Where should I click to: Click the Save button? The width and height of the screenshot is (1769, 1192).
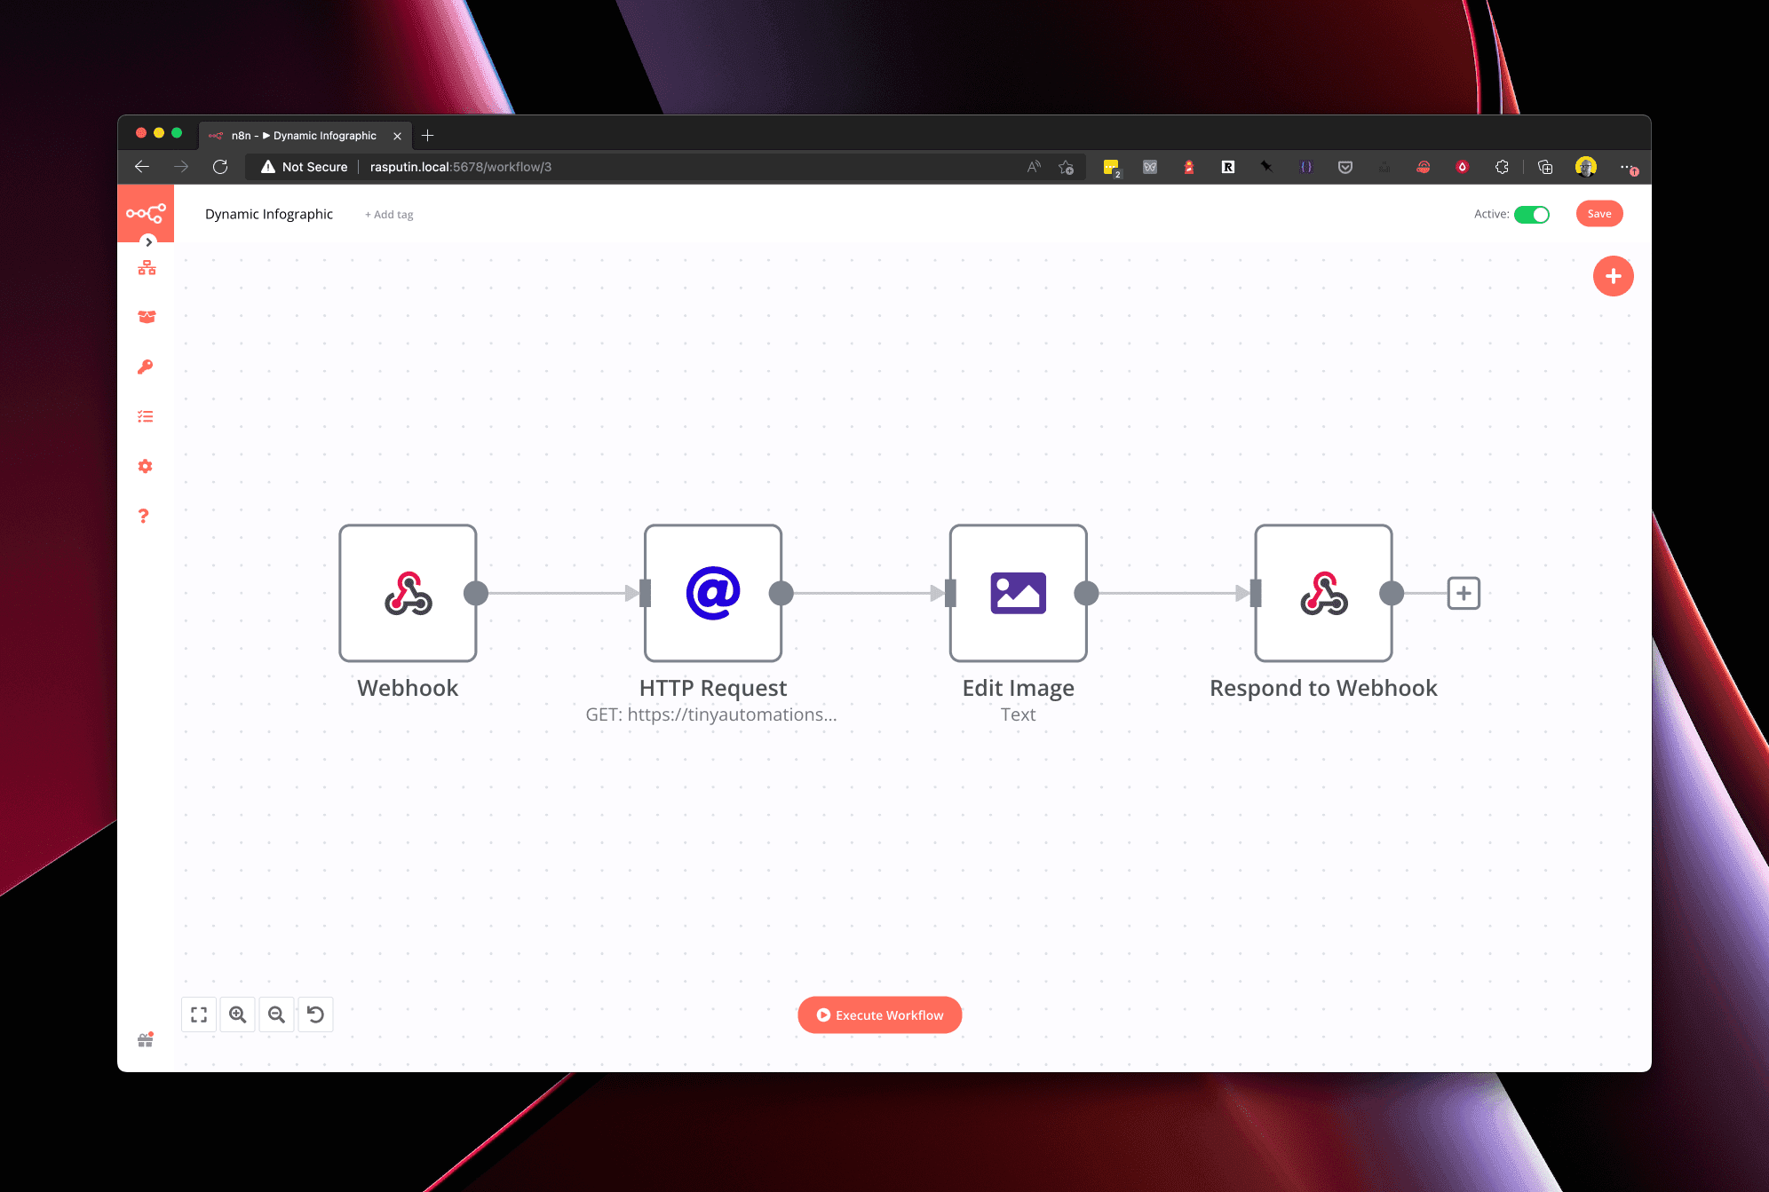click(x=1598, y=213)
